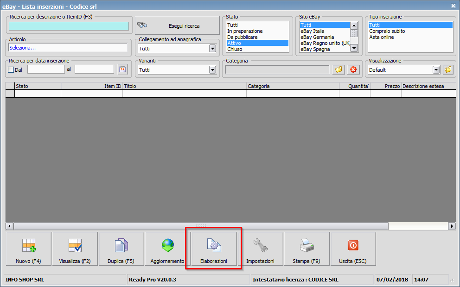Print the list with Stampa (F9)
The image size is (460, 287).
coord(307,249)
